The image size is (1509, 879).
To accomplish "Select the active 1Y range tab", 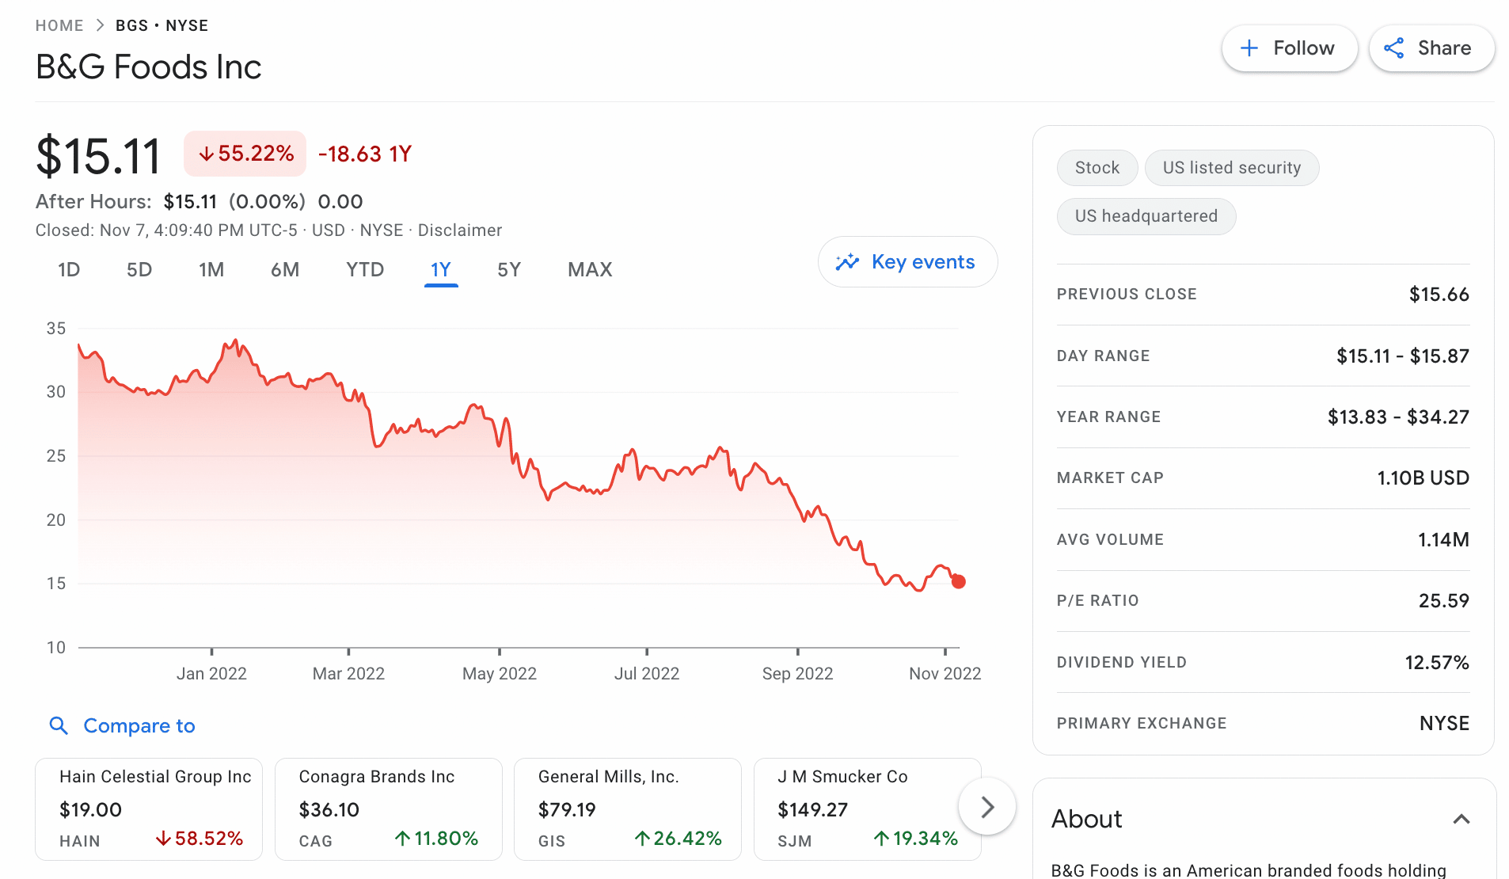I will 441,270.
